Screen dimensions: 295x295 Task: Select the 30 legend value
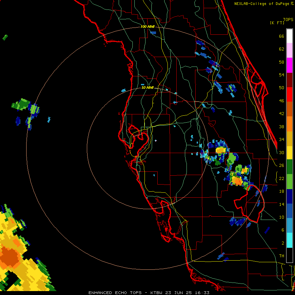282,152
